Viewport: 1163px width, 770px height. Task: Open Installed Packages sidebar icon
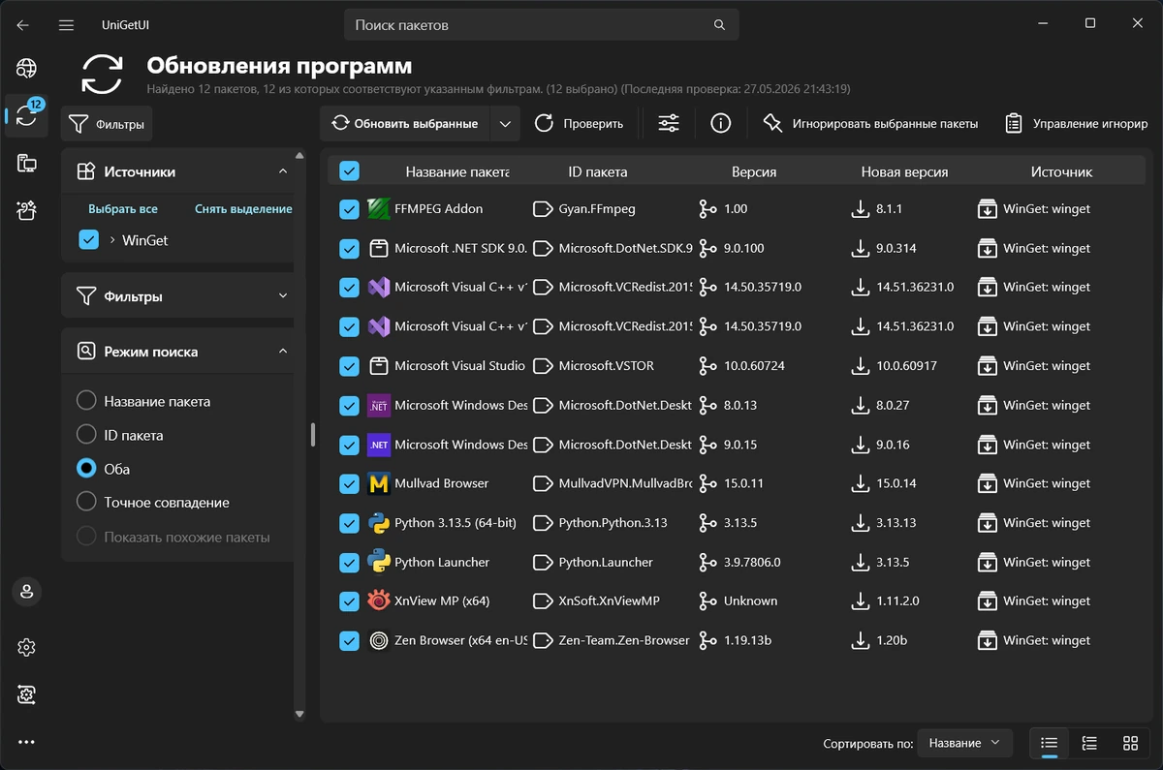point(26,163)
